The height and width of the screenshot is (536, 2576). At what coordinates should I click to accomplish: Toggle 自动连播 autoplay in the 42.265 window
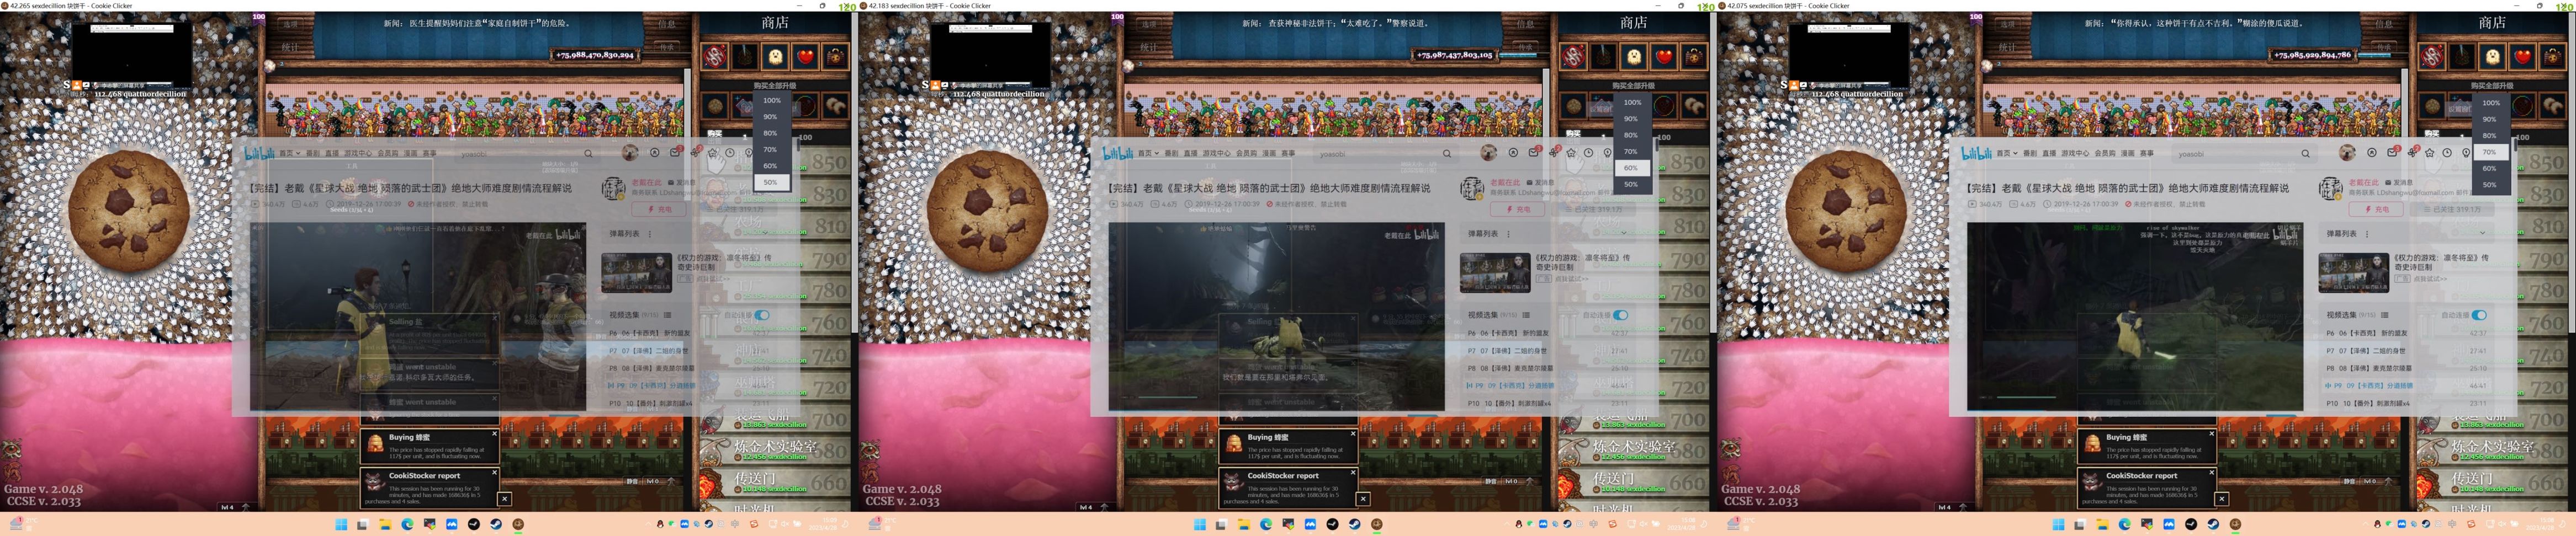click(x=762, y=315)
